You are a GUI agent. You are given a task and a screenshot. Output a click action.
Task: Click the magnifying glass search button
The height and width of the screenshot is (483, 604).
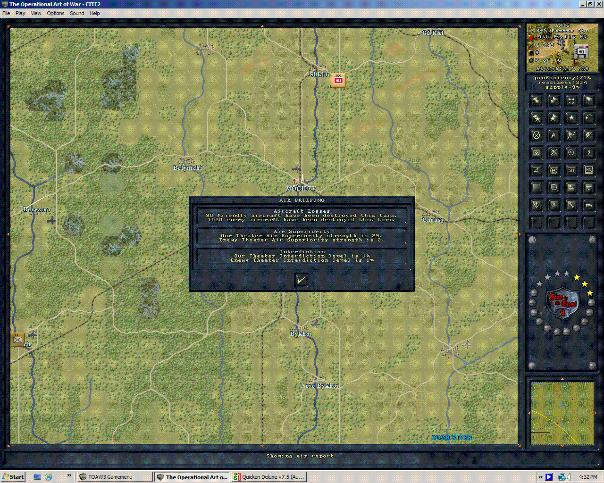(x=554, y=187)
